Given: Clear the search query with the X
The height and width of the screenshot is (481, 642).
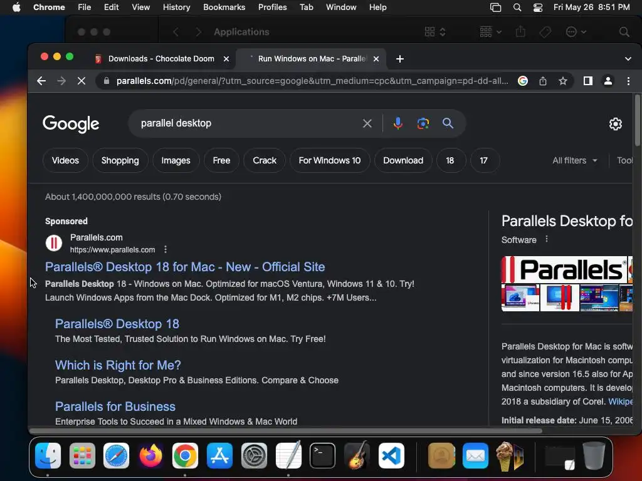Looking at the screenshot, I should (367, 123).
